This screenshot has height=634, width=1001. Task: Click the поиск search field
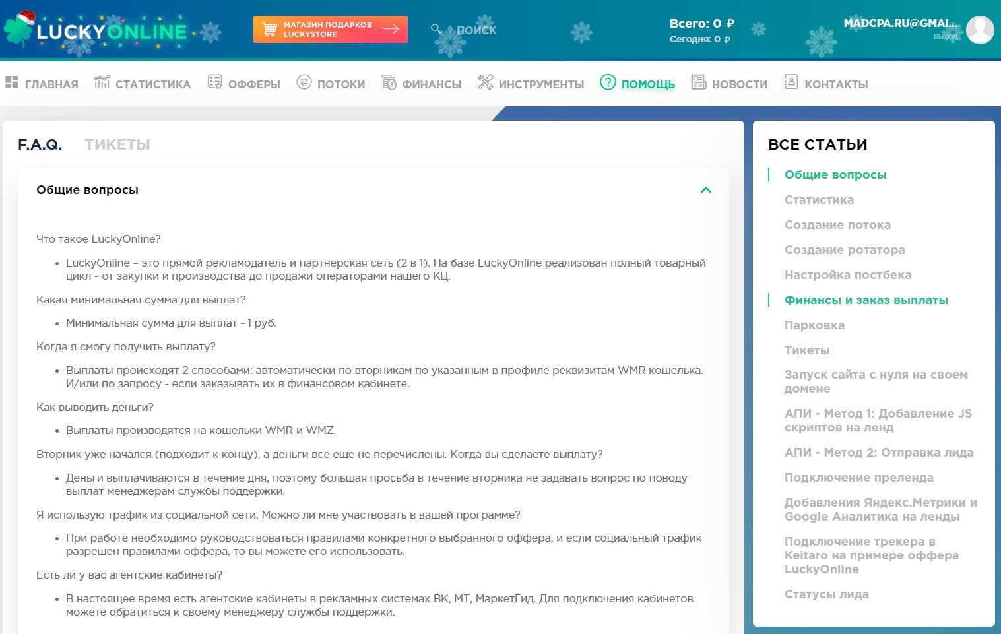click(475, 30)
